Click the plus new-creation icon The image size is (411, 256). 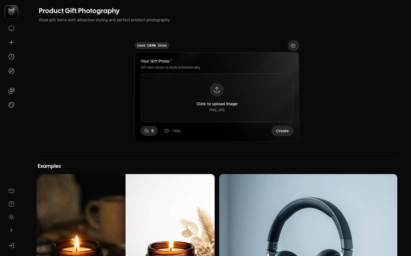click(11, 42)
